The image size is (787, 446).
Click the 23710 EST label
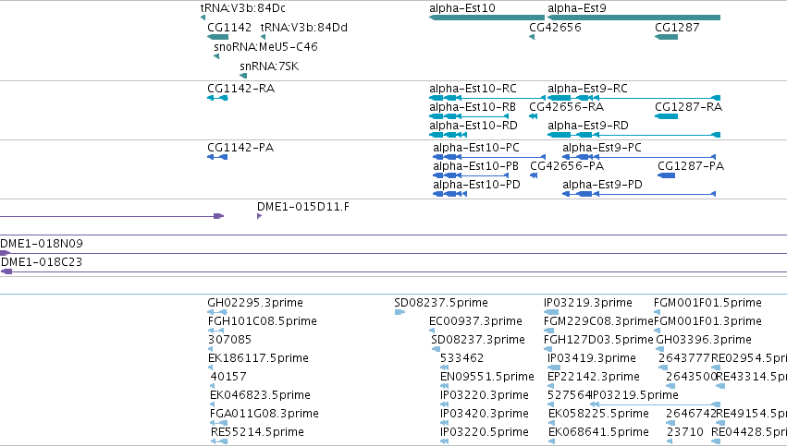[x=685, y=432]
